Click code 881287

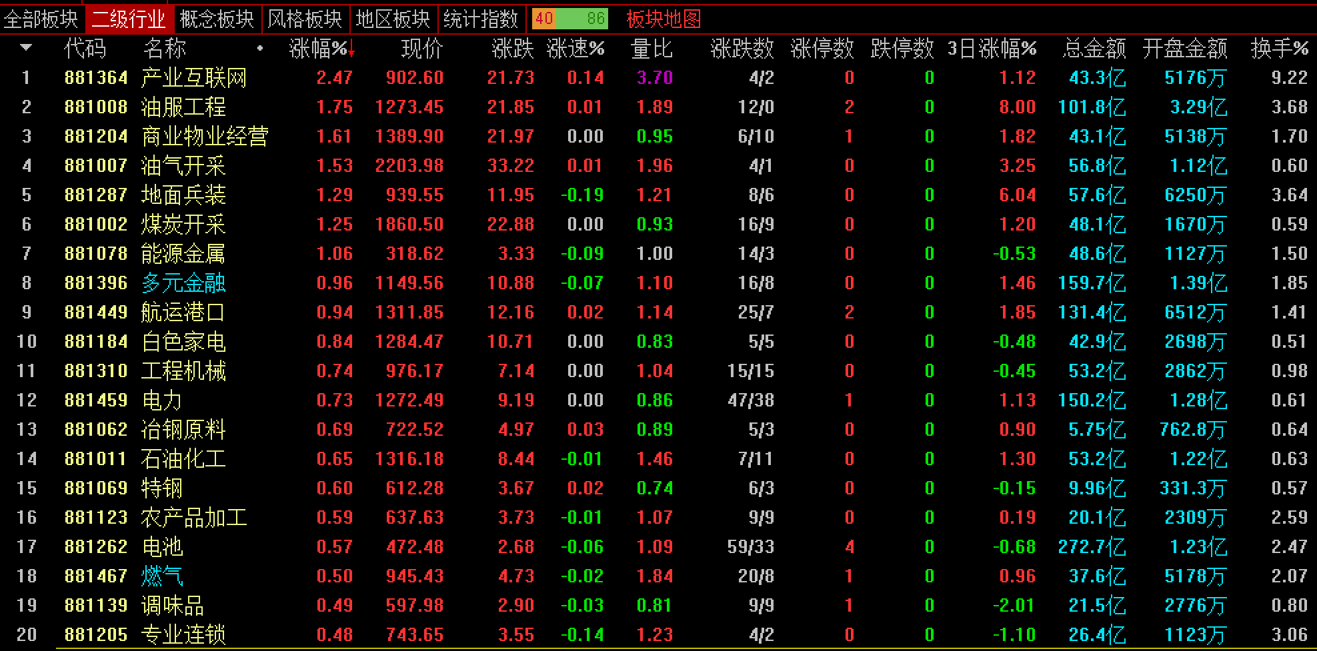[x=96, y=195]
